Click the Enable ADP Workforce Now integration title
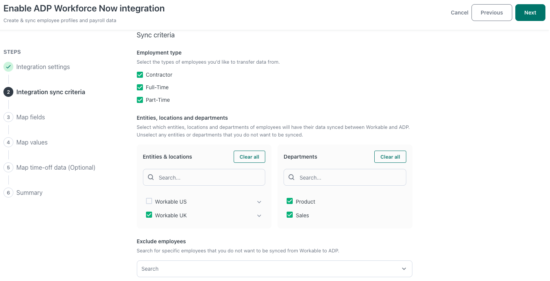Image resolution: width=550 pixels, height=281 pixels. click(x=84, y=8)
